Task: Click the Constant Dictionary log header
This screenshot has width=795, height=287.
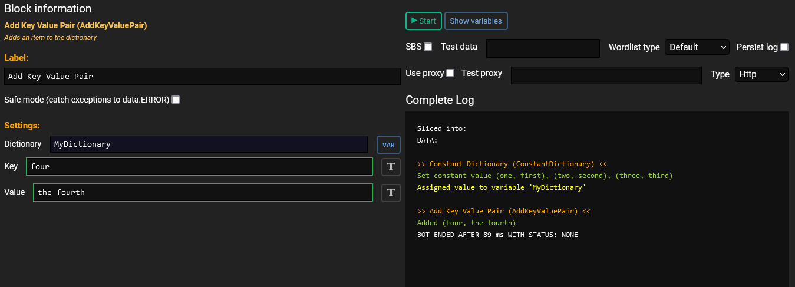Action: pos(512,164)
